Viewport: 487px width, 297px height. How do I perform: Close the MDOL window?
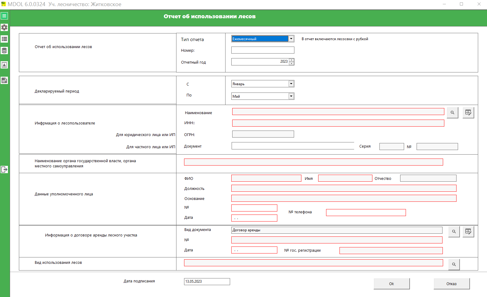tap(479, 4)
